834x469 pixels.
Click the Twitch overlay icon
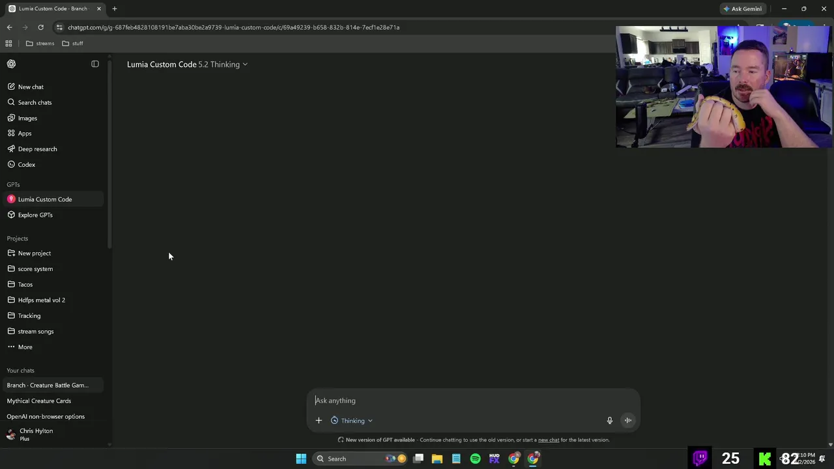tap(700, 459)
